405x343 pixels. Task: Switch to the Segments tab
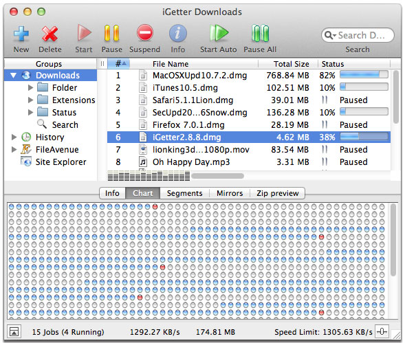[184, 193]
